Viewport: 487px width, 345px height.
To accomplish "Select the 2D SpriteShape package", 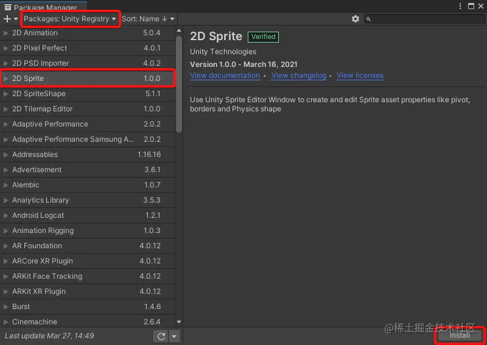I will (x=88, y=94).
